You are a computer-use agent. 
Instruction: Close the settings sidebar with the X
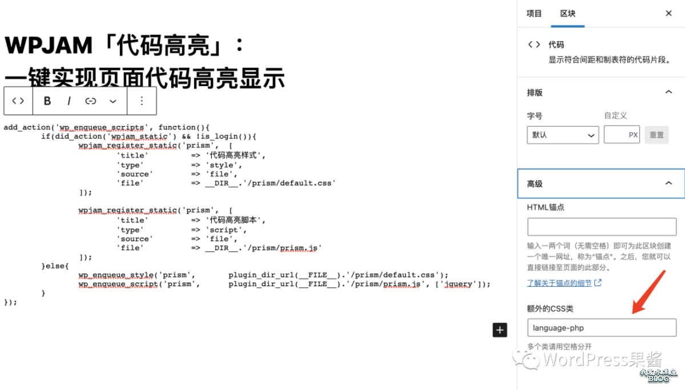(x=668, y=13)
